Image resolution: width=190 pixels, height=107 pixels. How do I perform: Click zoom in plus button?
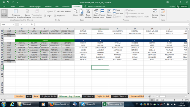[182, 100]
